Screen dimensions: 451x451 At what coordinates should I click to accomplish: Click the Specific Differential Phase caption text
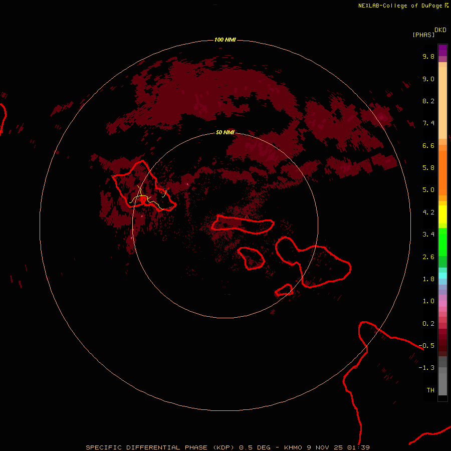click(228, 447)
